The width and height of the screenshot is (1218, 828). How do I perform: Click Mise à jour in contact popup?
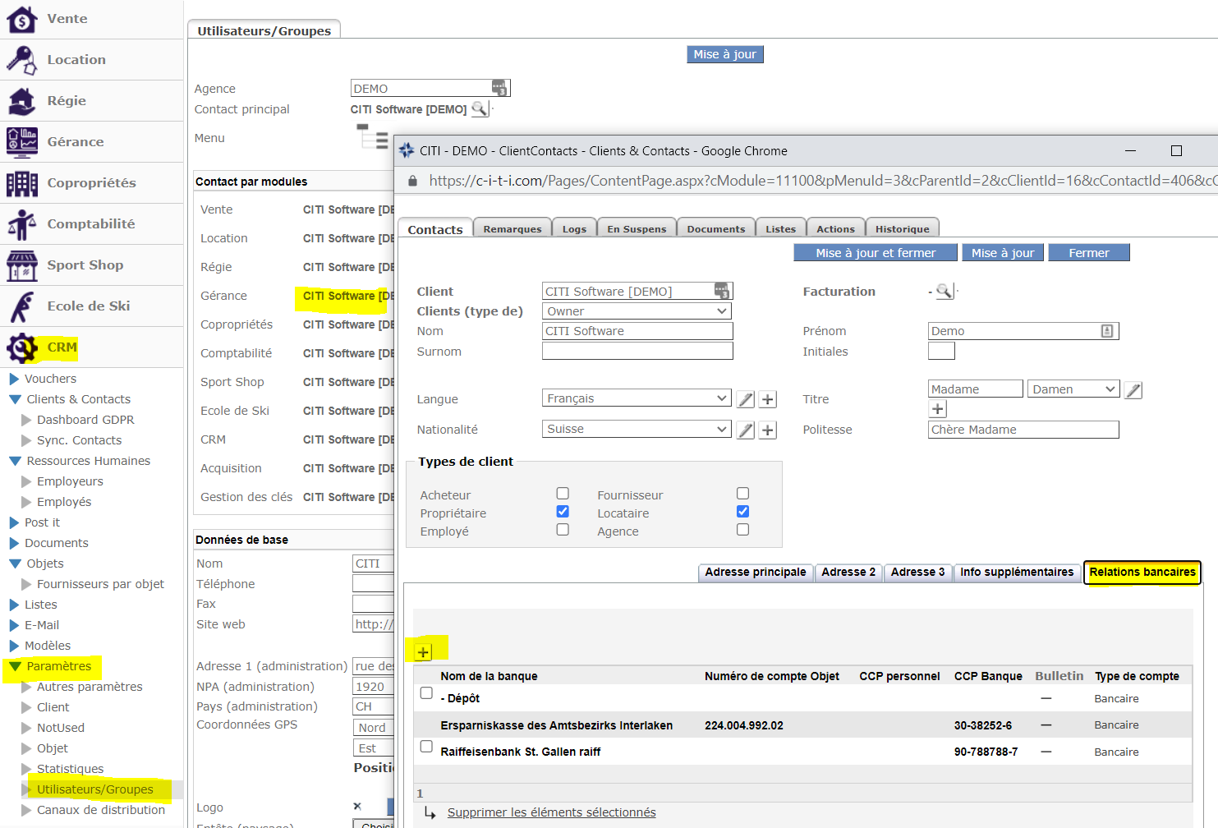click(x=1003, y=253)
